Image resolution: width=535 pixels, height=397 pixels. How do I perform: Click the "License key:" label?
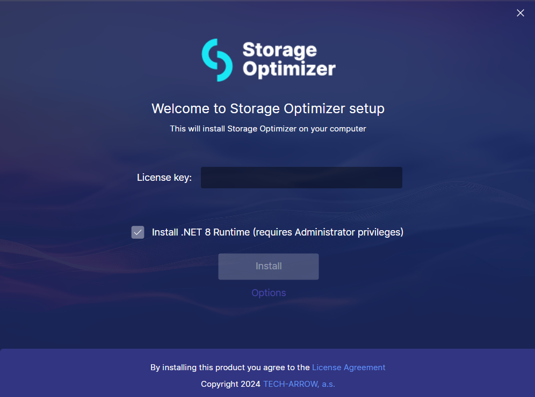(164, 178)
